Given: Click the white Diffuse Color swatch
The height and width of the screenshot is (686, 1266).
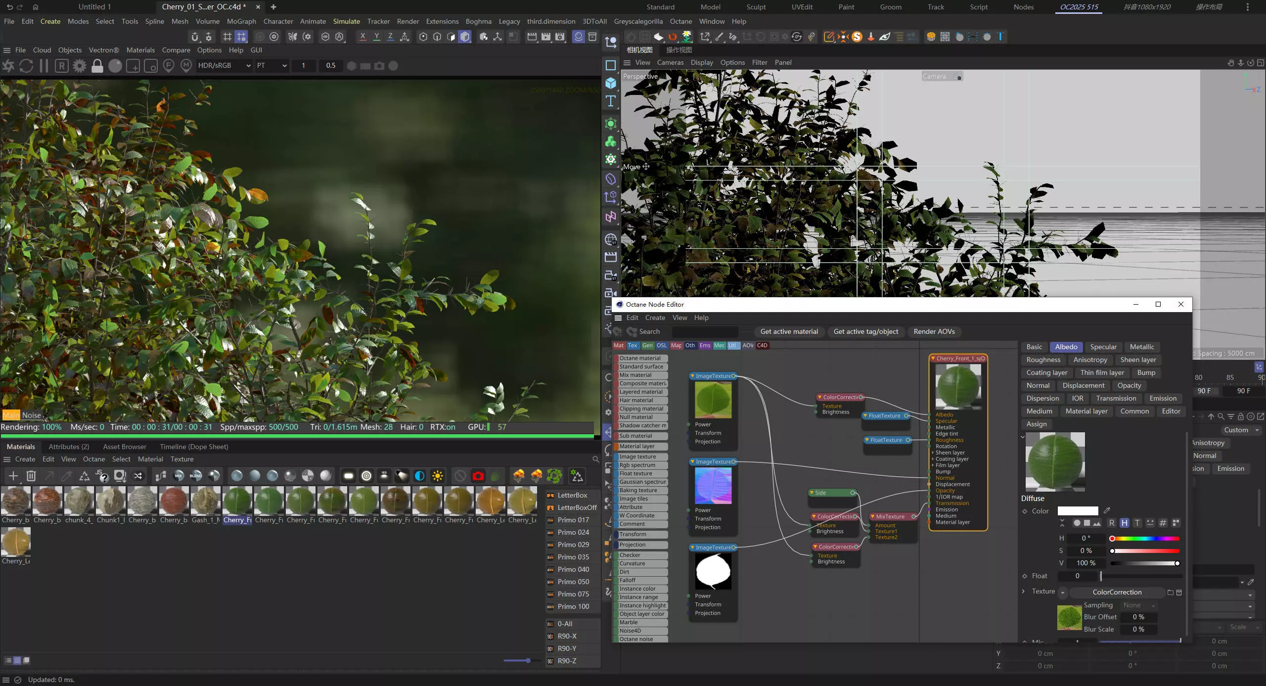Looking at the screenshot, I should coord(1078,511).
